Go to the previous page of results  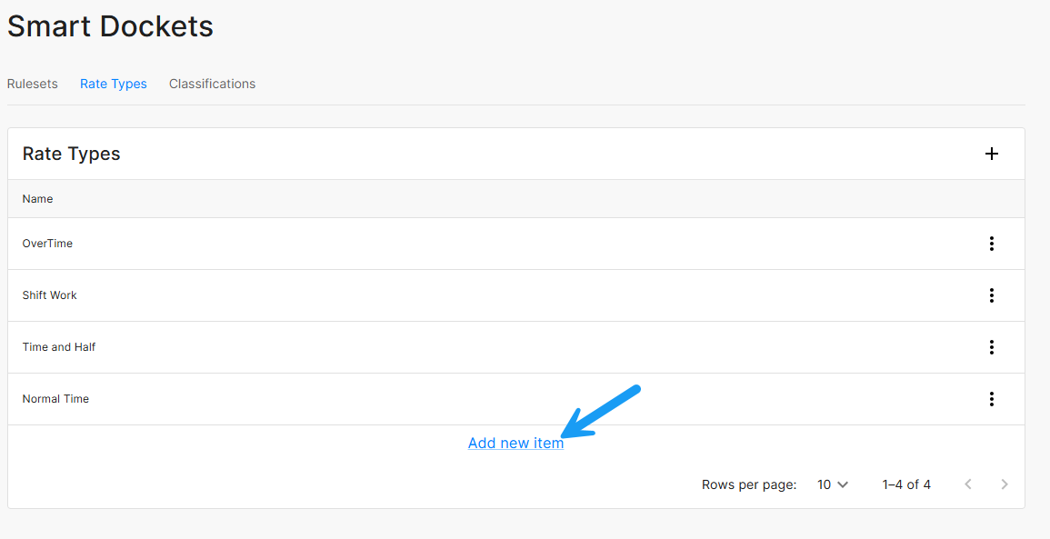click(x=967, y=484)
